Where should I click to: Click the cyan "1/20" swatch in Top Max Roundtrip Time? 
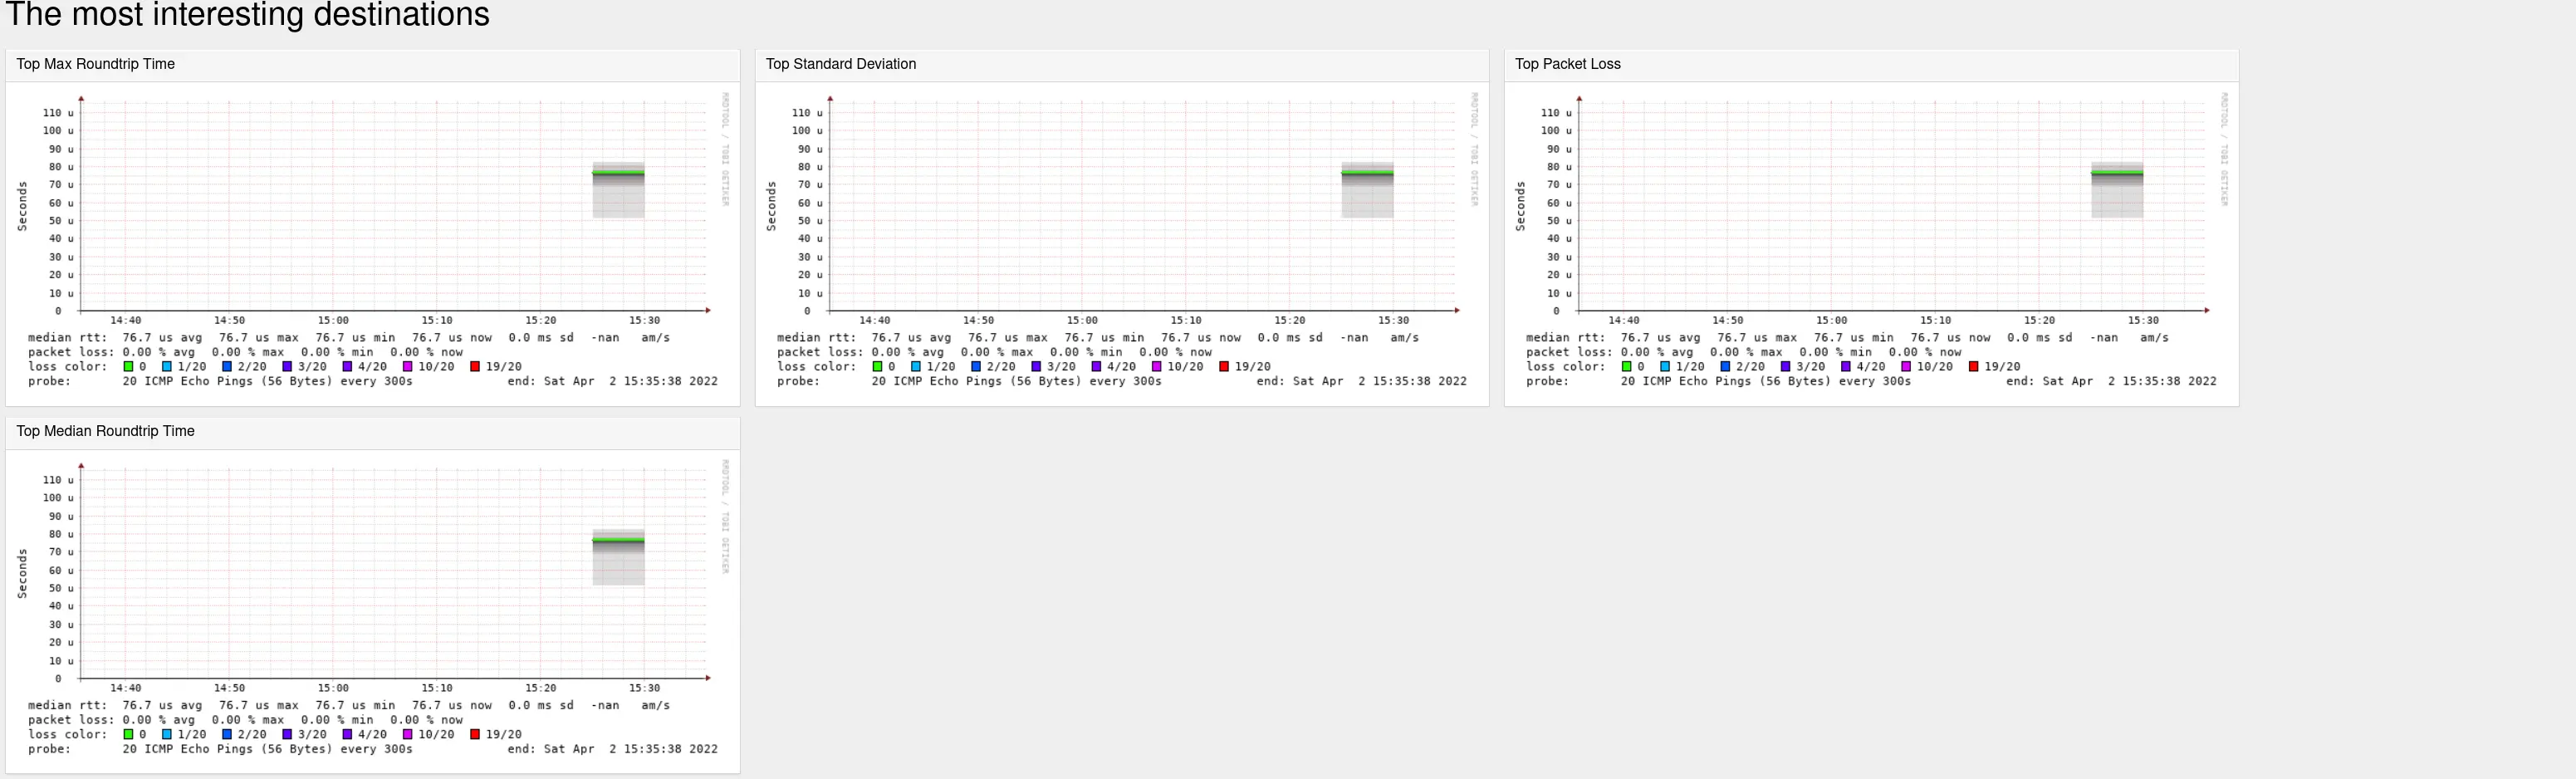167,366
